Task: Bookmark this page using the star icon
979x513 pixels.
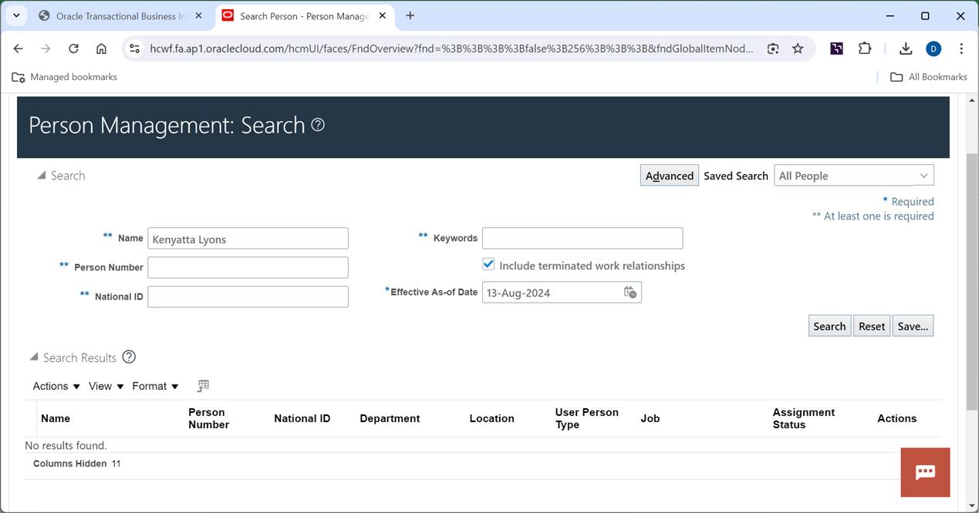Action: [x=798, y=48]
